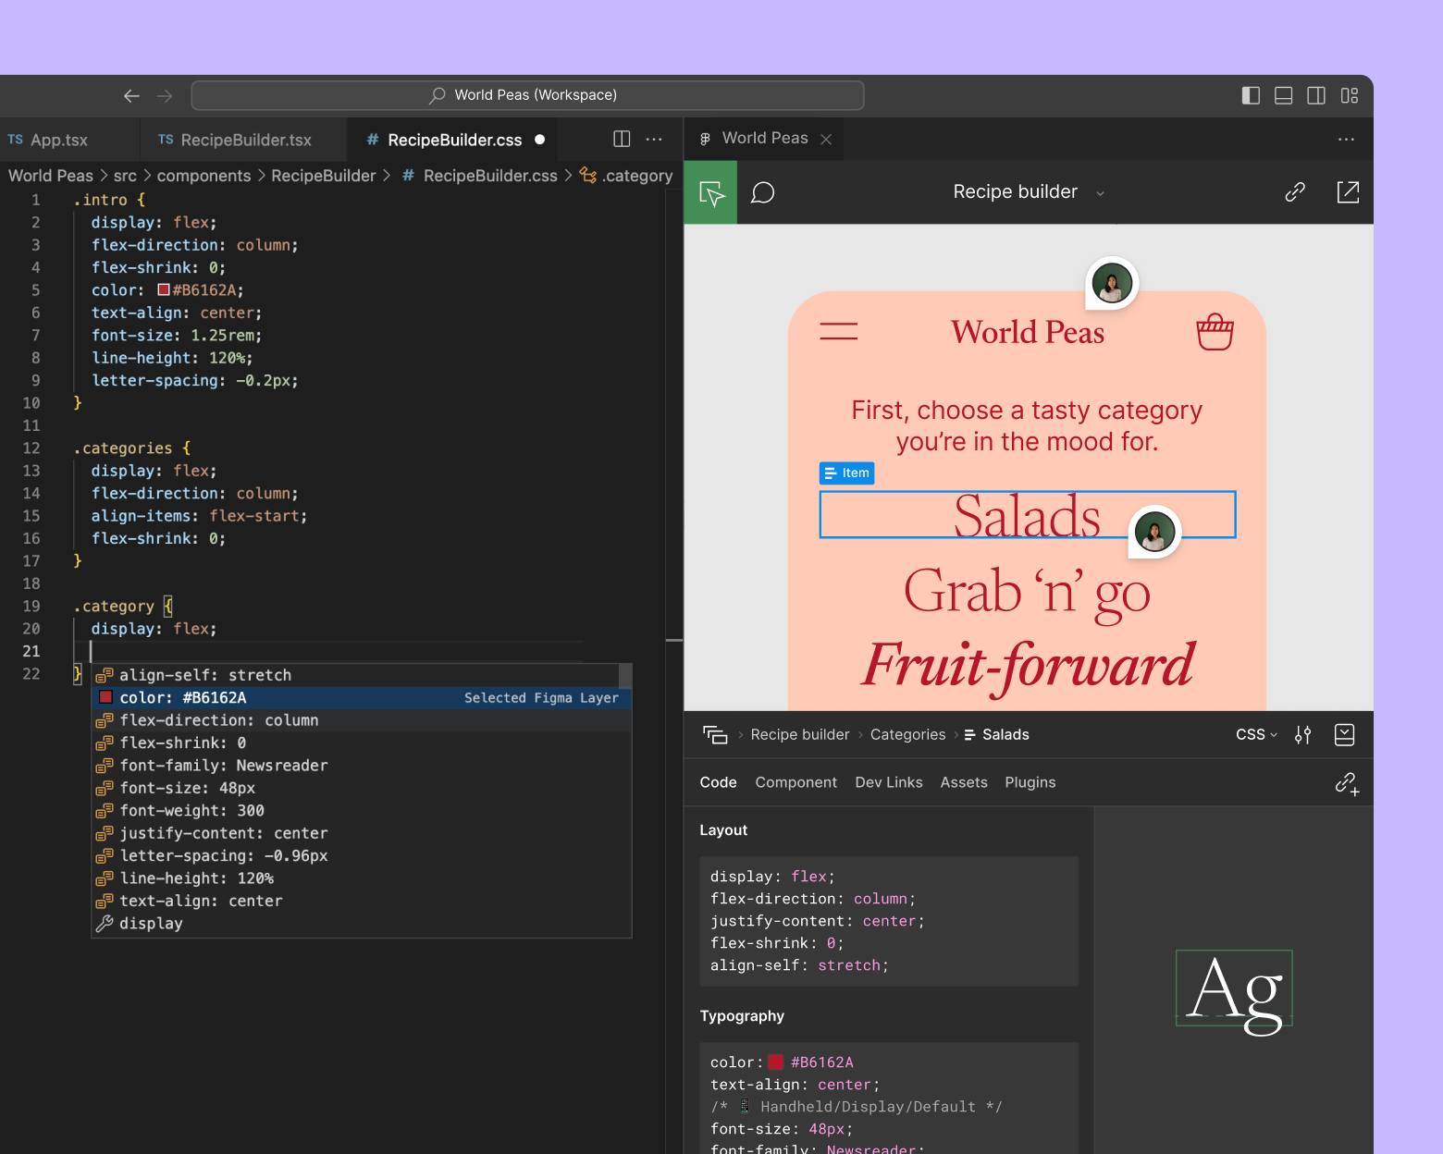
Task: Open the layers icon in breadcrumb bar
Action: (x=714, y=734)
